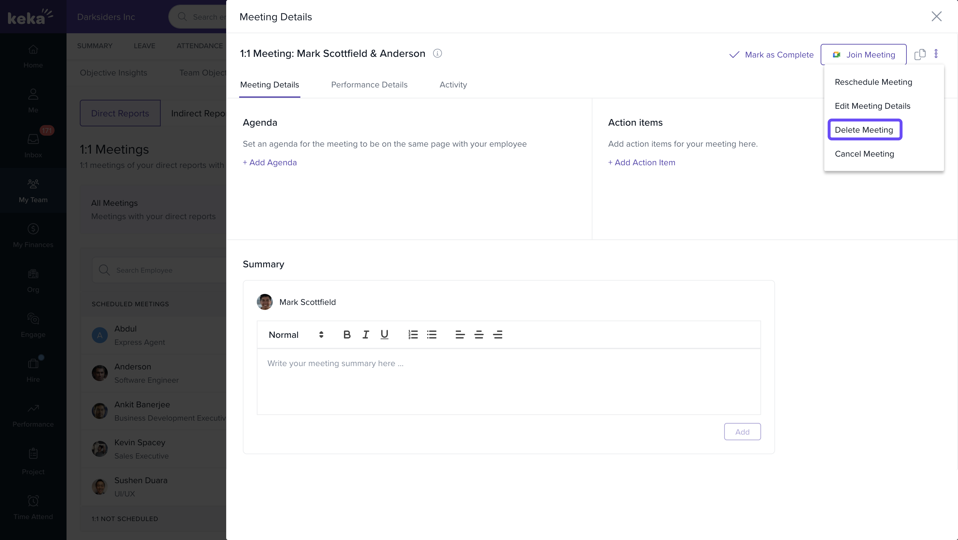Image resolution: width=958 pixels, height=540 pixels.
Task: Apply underline formatting in summary toolbar
Action: click(x=384, y=335)
